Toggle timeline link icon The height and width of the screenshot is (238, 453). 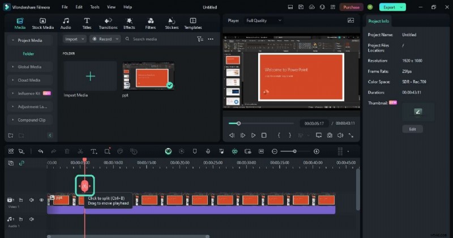point(22,163)
